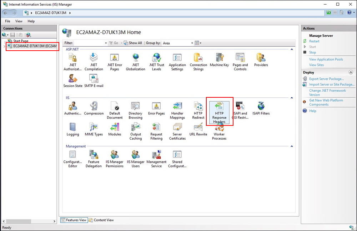The width and height of the screenshot is (357, 231).
Task: Open the Group by Area dropdown
Action: (x=191, y=43)
